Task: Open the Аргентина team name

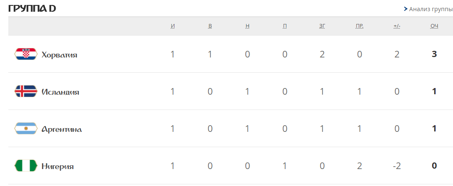Action: [x=61, y=129]
